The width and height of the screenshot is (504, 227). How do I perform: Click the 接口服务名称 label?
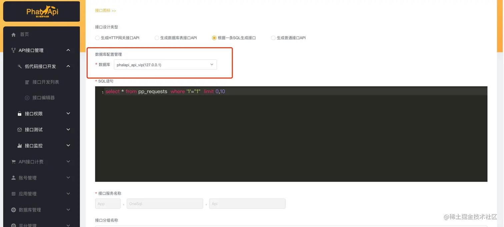click(x=110, y=193)
